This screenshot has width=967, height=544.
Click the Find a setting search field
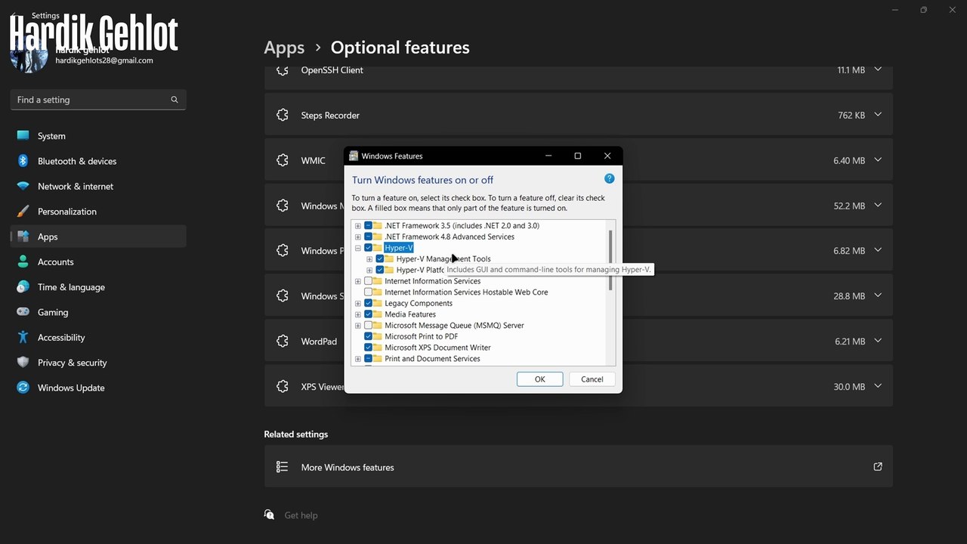click(x=98, y=100)
